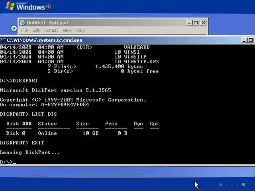The image size is (255, 191).
Task: Maximize the cmd.exe window
Action: [251, 40]
